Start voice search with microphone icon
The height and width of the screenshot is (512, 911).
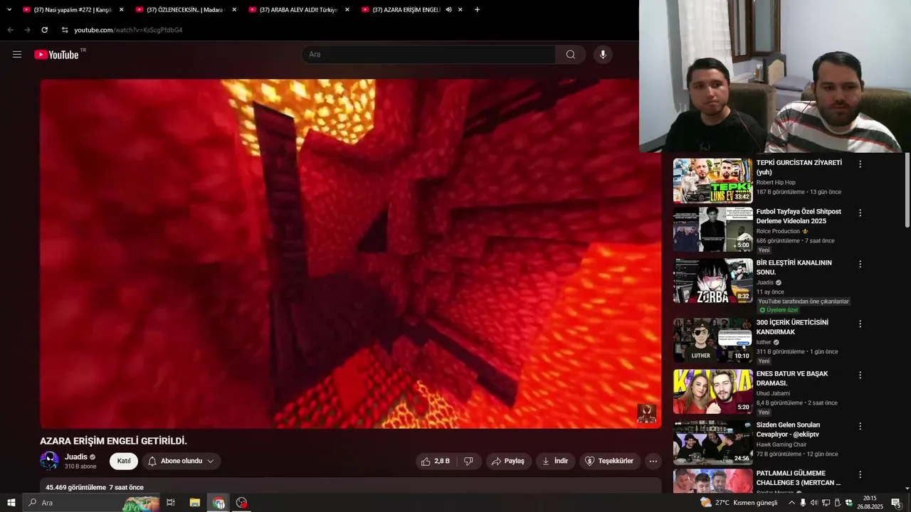tap(603, 54)
